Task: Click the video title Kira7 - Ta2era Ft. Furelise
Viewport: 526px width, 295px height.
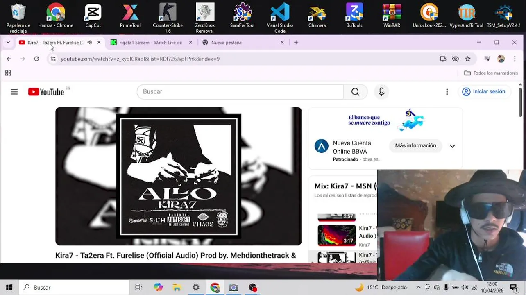Action: coord(175,256)
